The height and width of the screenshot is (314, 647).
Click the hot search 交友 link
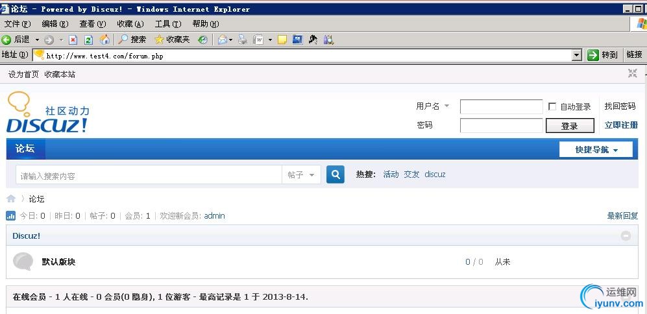click(411, 175)
